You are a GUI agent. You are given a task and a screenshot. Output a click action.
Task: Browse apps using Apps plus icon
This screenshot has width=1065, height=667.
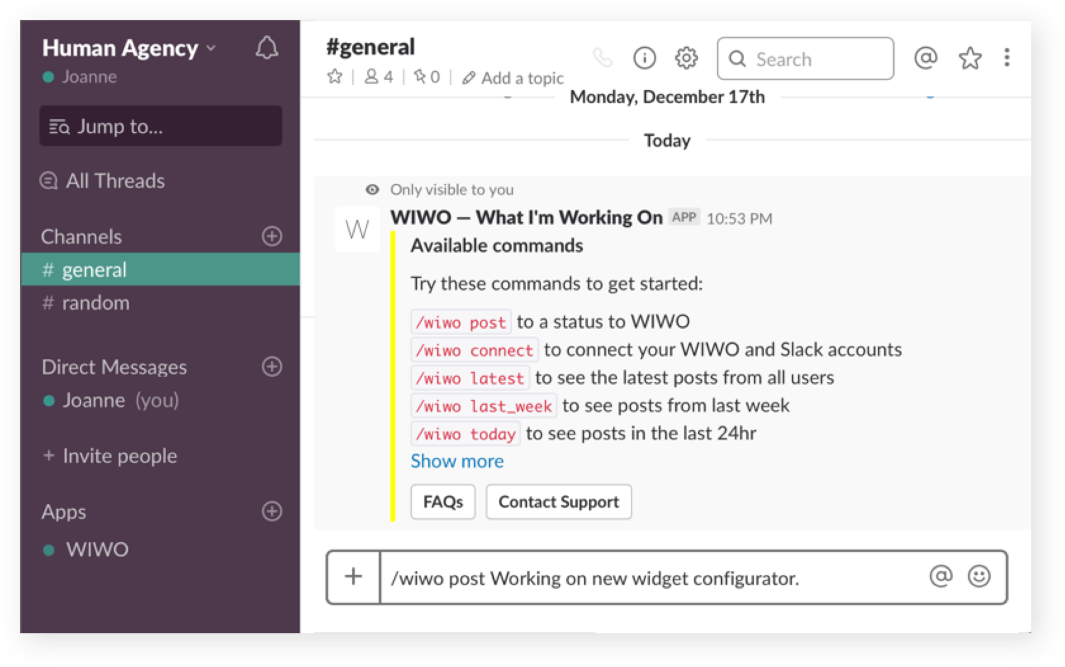coord(272,511)
